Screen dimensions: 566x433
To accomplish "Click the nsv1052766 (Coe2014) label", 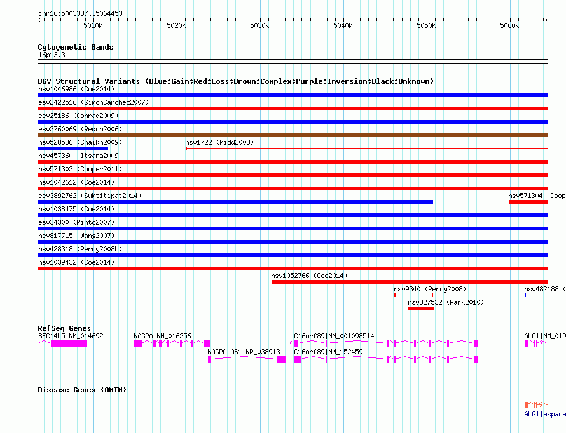I will [x=309, y=276].
